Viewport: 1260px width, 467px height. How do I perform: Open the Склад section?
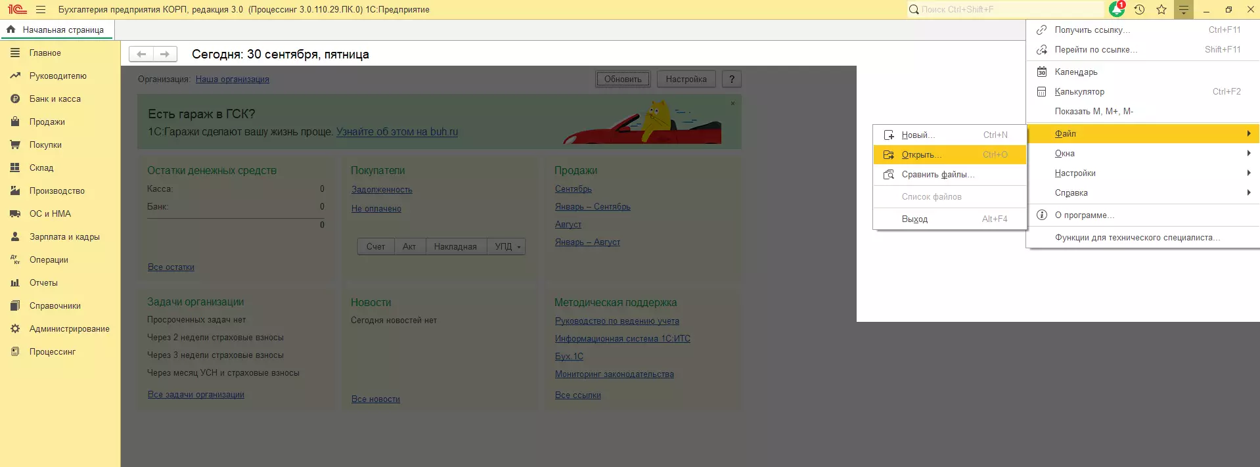(x=41, y=168)
